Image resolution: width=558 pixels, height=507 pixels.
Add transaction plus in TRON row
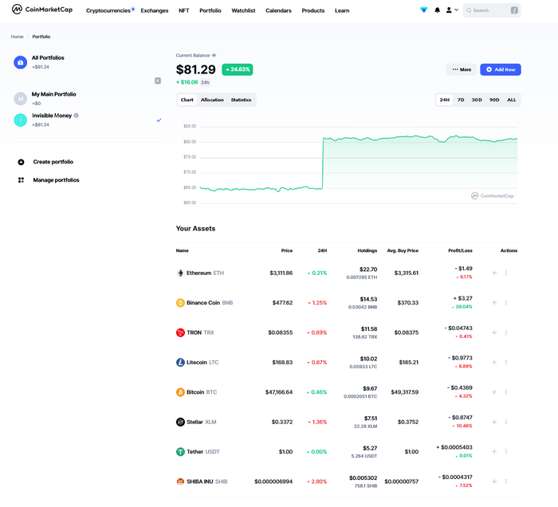click(x=494, y=332)
